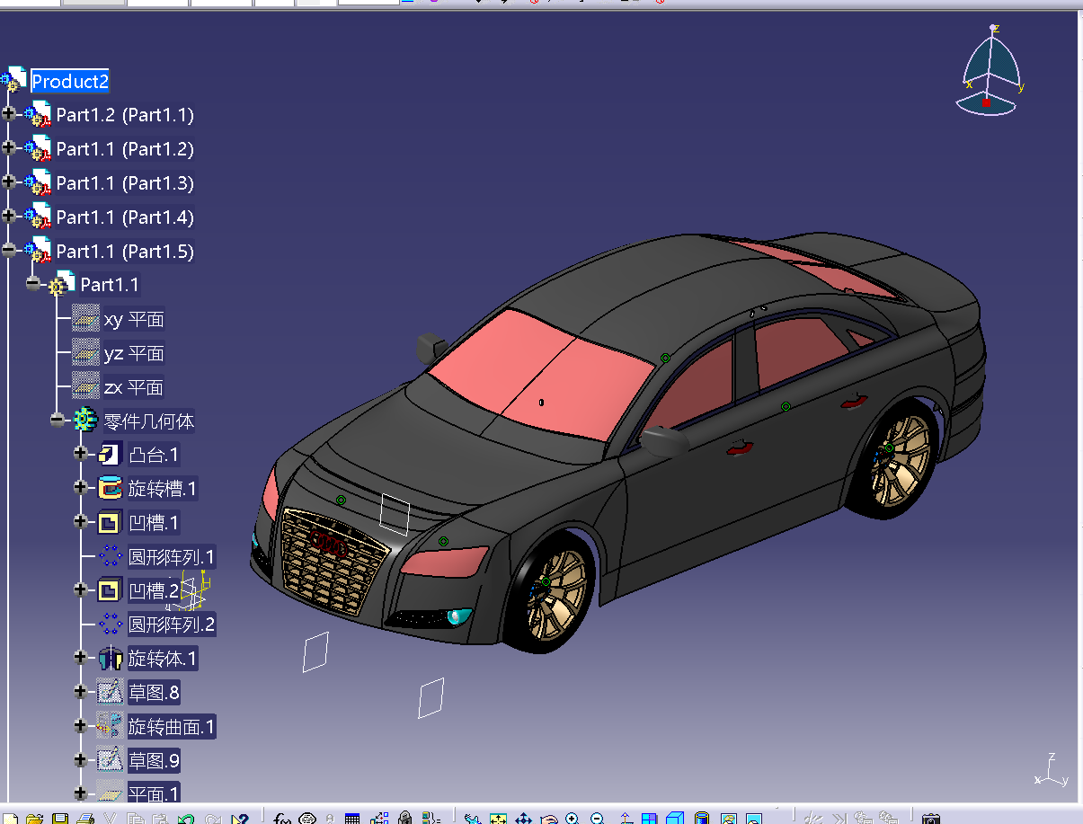Click the Zoom Out magnifier icon
This screenshot has width=1083, height=824.
click(x=596, y=819)
